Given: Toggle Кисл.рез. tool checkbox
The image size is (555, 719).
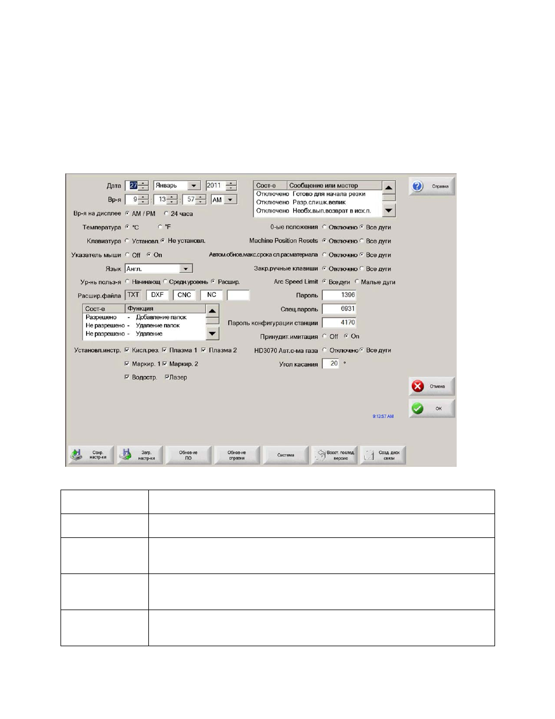Looking at the screenshot, I should click(127, 350).
